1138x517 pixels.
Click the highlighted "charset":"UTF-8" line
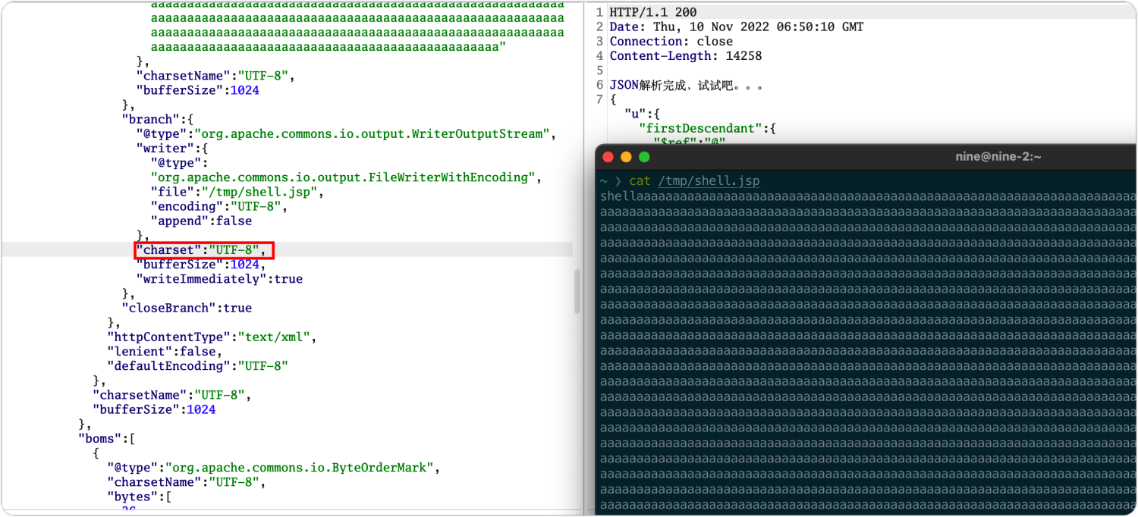201,250
